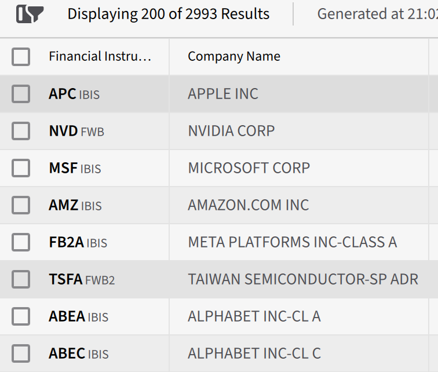438x372 pixels.
Task: Mark the AMZ IBIS checkbox
Action: coord(21,205)
